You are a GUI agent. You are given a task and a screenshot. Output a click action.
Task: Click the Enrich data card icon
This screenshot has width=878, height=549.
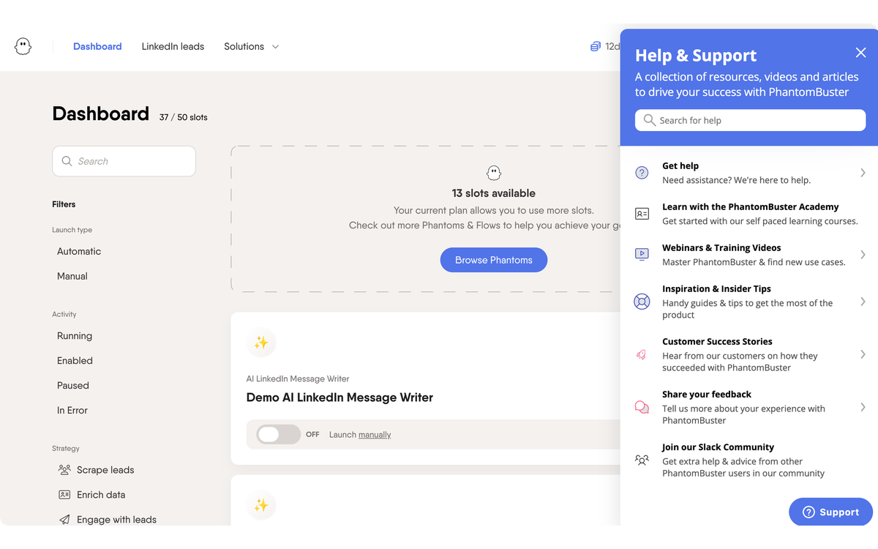click(64, 495)
